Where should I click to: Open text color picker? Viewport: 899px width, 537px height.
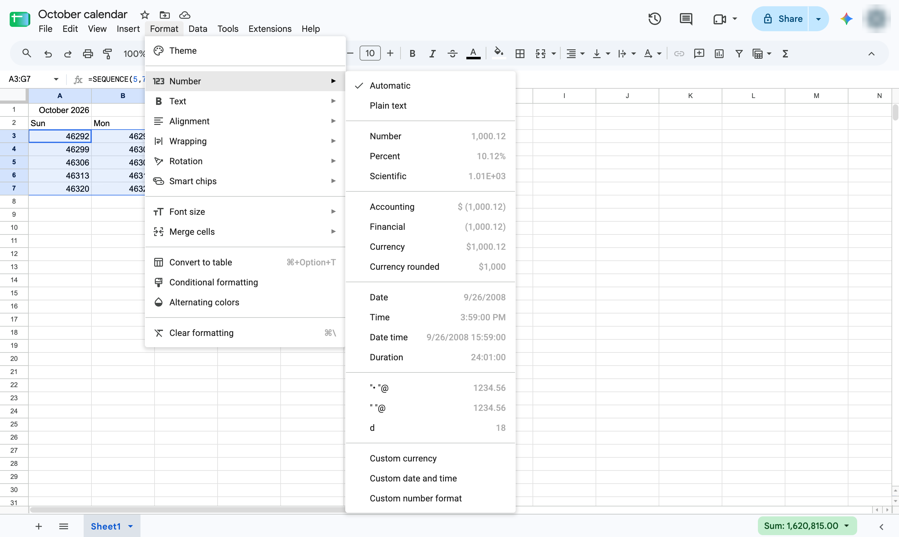pos(473,54)
